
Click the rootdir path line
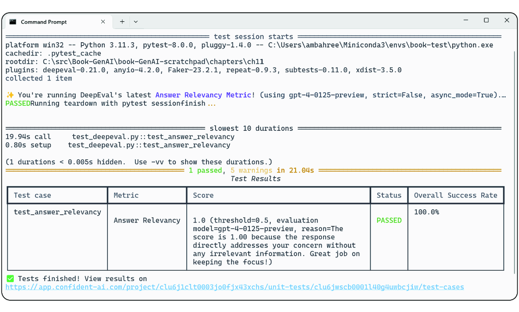click(135, 62)
